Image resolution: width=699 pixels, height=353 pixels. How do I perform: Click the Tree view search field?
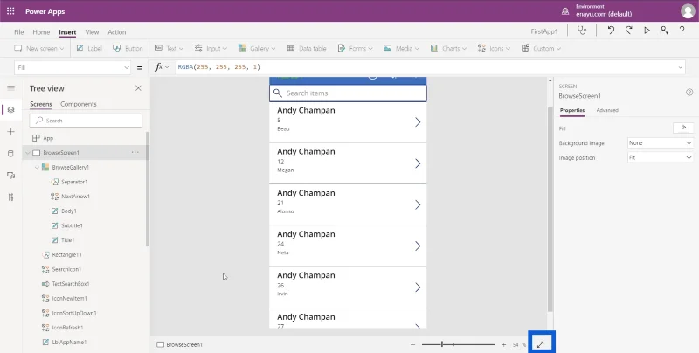[86, 121]
